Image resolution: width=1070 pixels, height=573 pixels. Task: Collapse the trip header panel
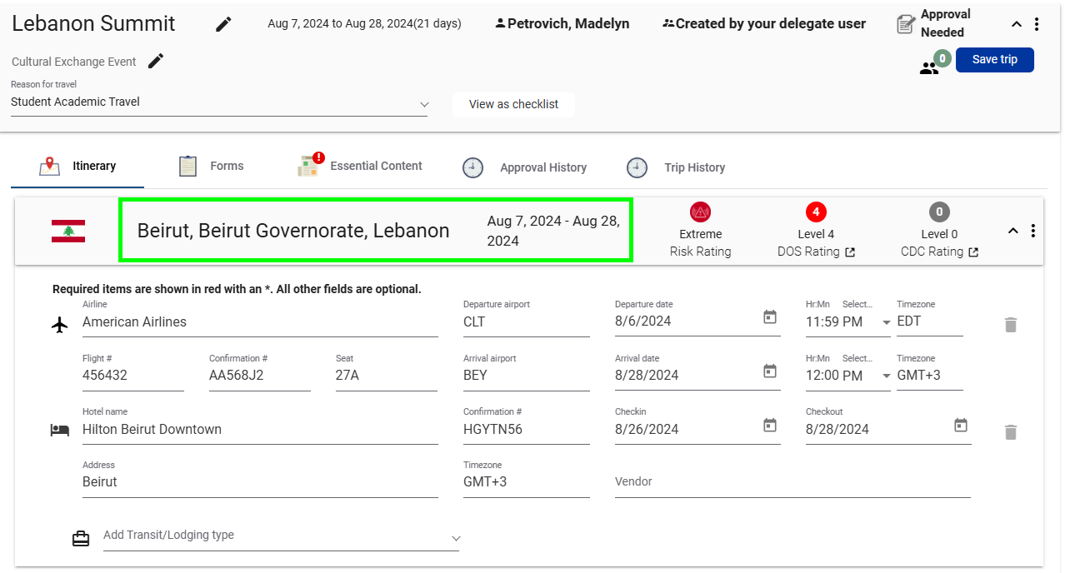[1017, 24]
